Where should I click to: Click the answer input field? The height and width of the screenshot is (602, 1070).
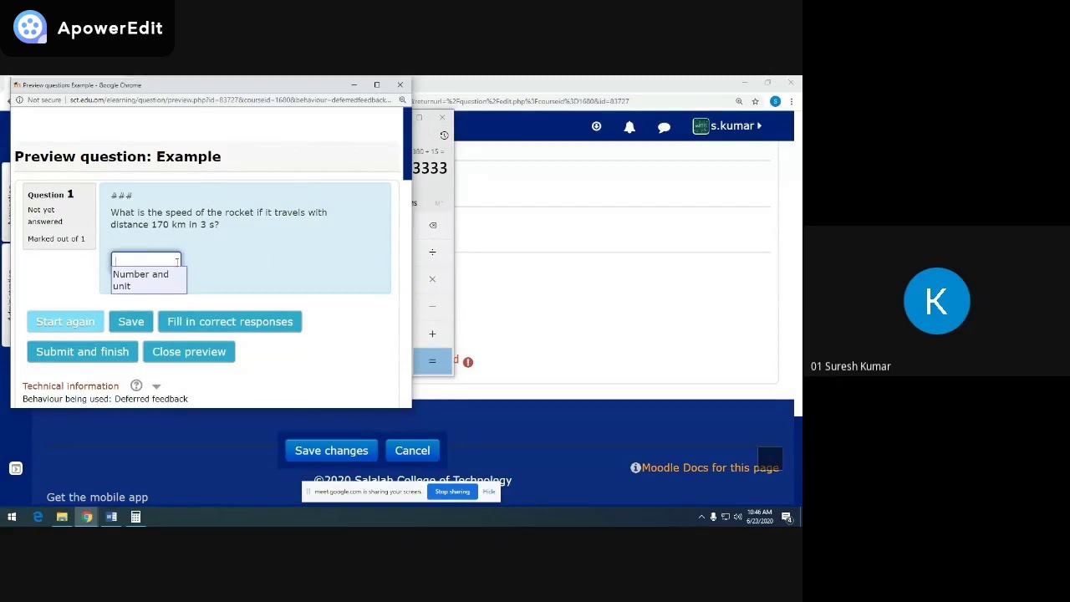[x=145, y=260]
